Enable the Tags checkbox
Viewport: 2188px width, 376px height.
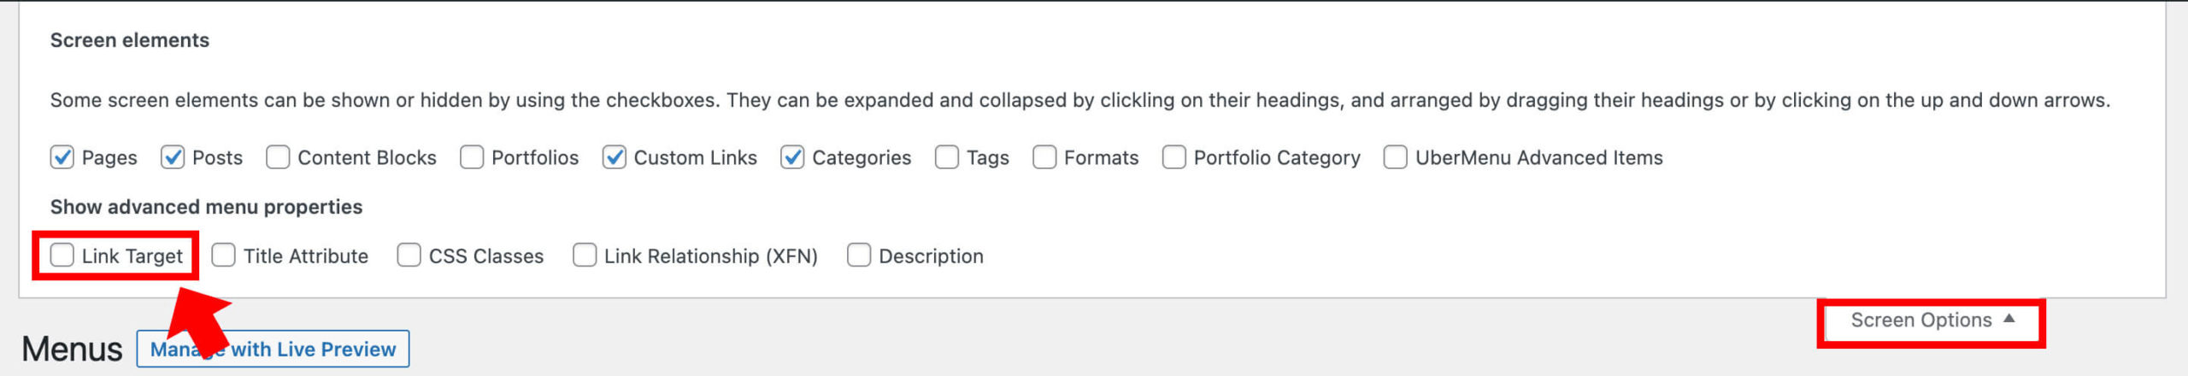click(x=947, y=157)
